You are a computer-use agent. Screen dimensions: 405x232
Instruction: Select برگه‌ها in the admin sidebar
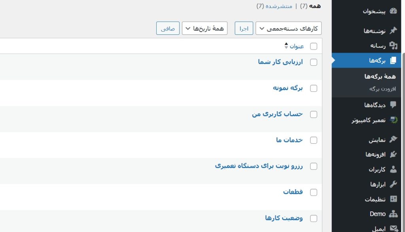click(x=366, y=60)
